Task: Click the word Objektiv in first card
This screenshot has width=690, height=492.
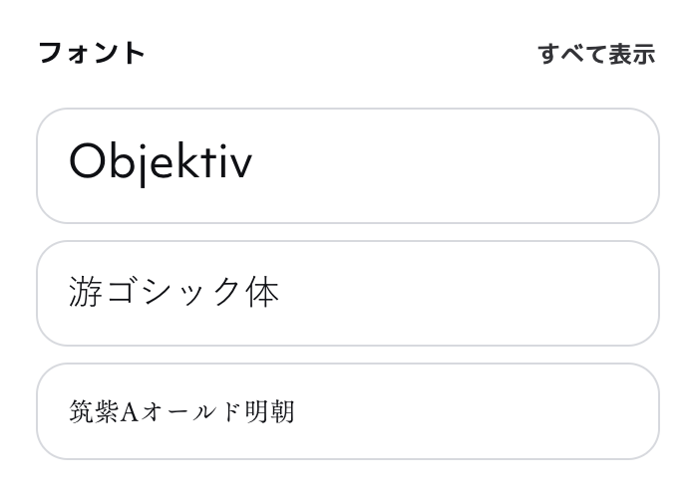Action: (161, 162)
